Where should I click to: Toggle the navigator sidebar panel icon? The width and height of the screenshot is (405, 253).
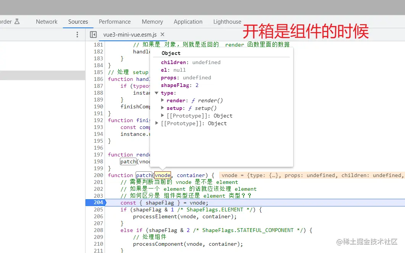93,35
